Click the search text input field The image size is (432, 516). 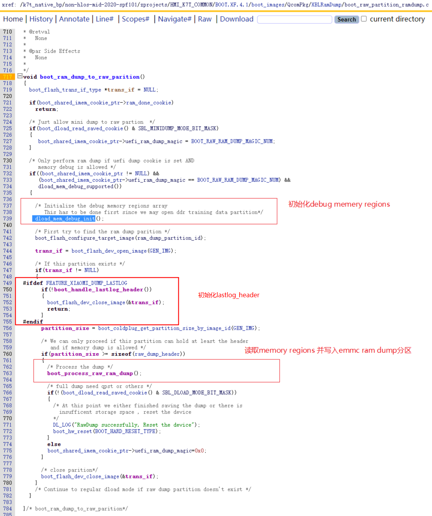[x=295, y=20]
